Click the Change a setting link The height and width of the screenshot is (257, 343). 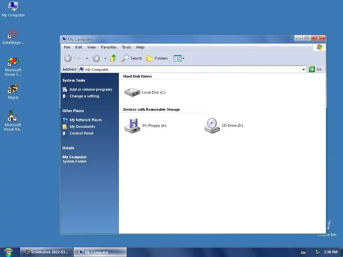pos(84,96)
